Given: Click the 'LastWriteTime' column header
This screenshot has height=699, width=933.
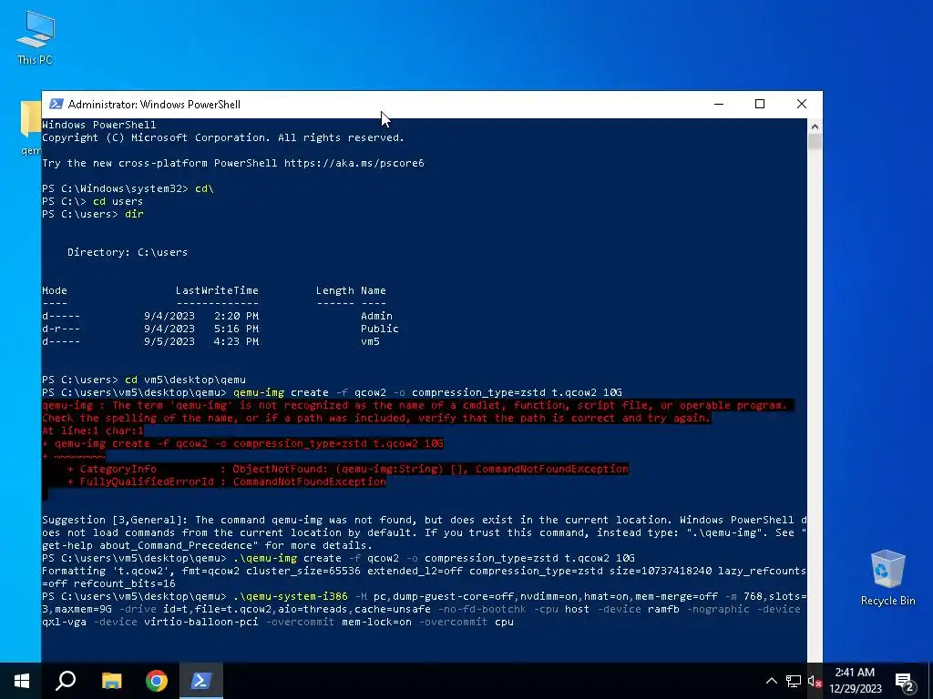Looking at the screenshot, I should (x=217, y=290).
